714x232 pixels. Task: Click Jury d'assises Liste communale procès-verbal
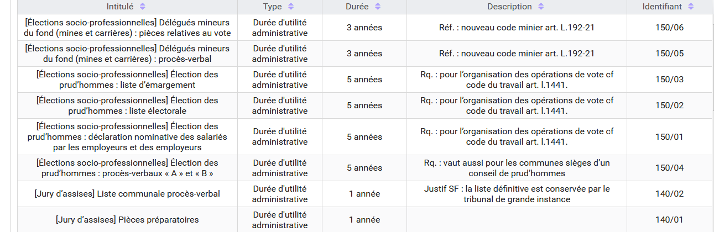pyautogui.click(x=127, y=194)
